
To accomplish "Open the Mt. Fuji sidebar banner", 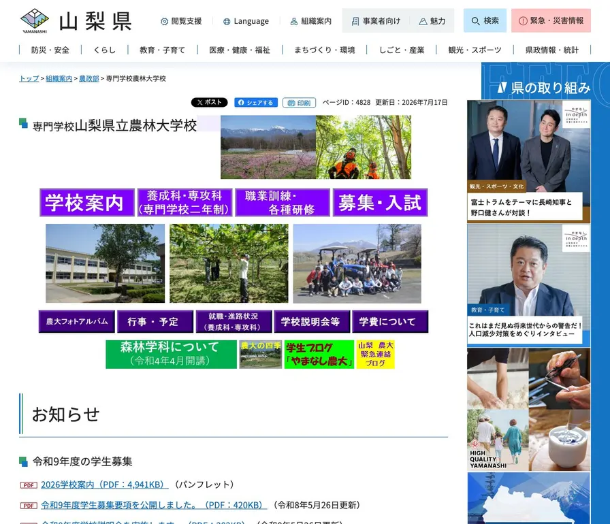I will 529,498.
